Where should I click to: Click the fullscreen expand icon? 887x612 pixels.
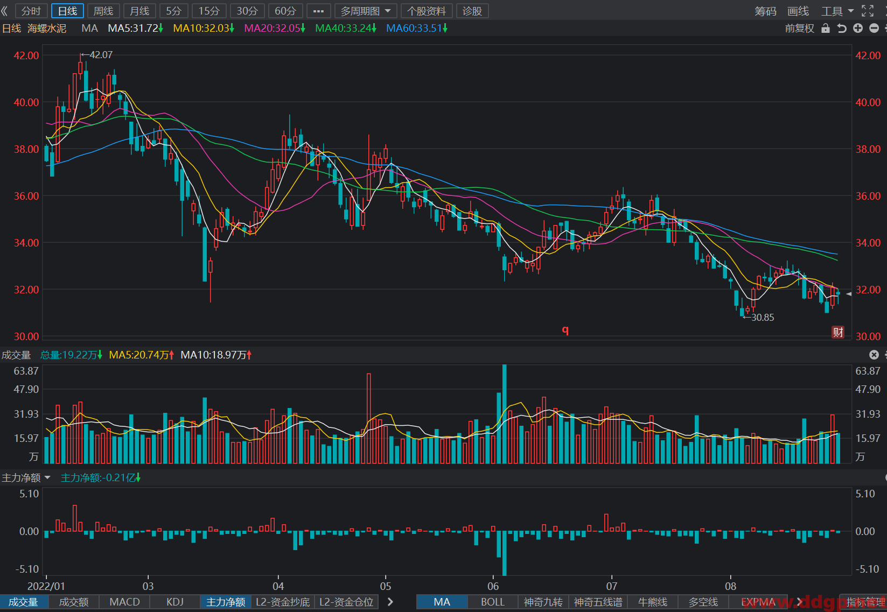coord(868,11)
